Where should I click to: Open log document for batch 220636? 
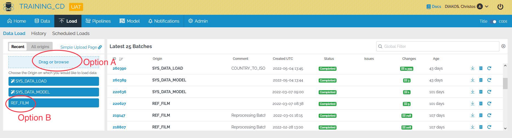click(481, 92)
